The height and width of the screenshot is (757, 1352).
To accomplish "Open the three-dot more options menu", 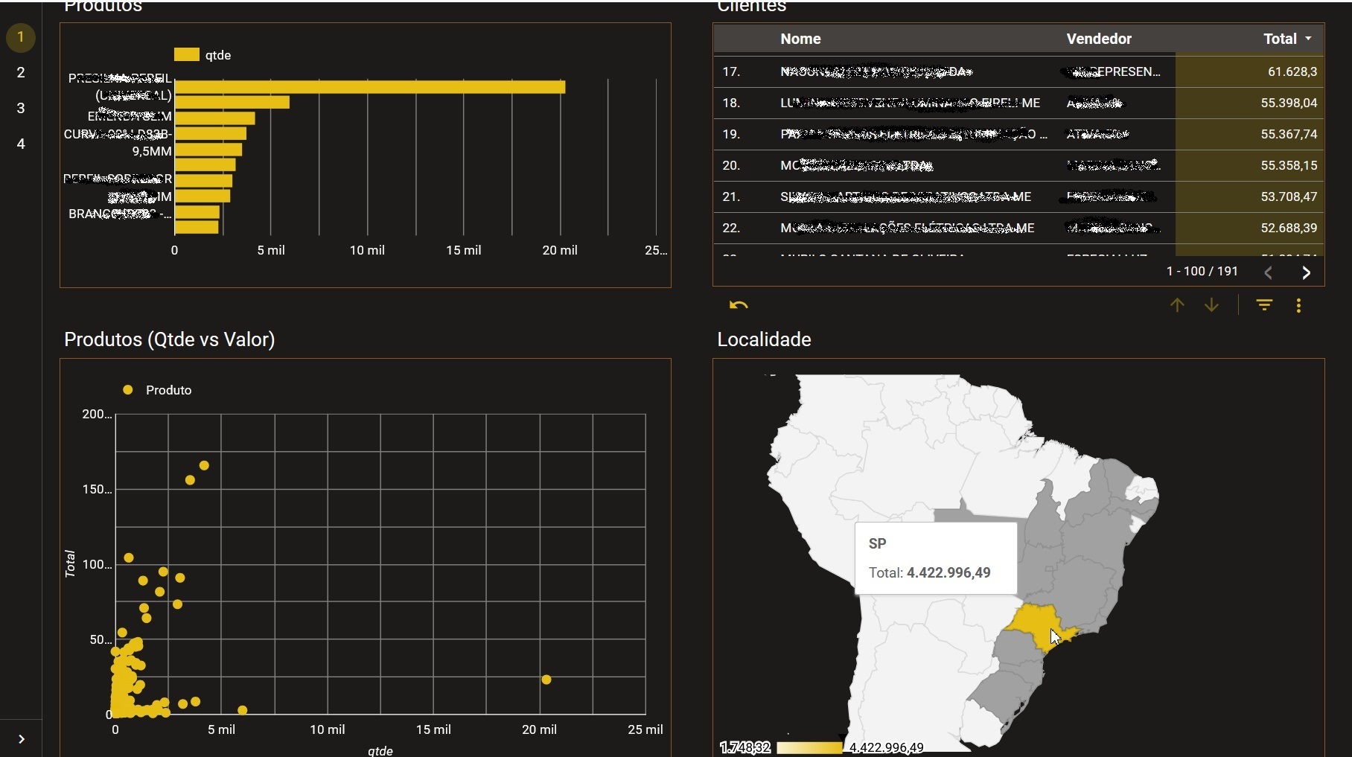I will (x=1298, y=305).
